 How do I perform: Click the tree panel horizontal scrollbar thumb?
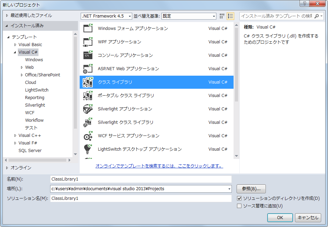point(37,160)
